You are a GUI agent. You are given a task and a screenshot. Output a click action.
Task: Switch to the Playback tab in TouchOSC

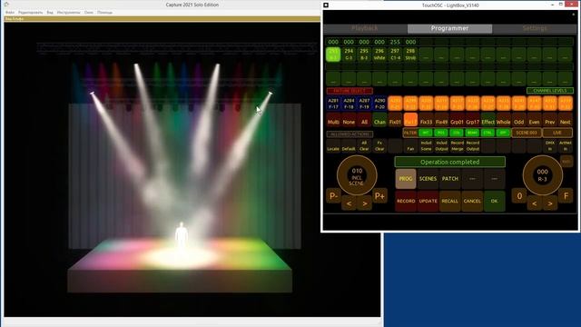click(365, 28)
